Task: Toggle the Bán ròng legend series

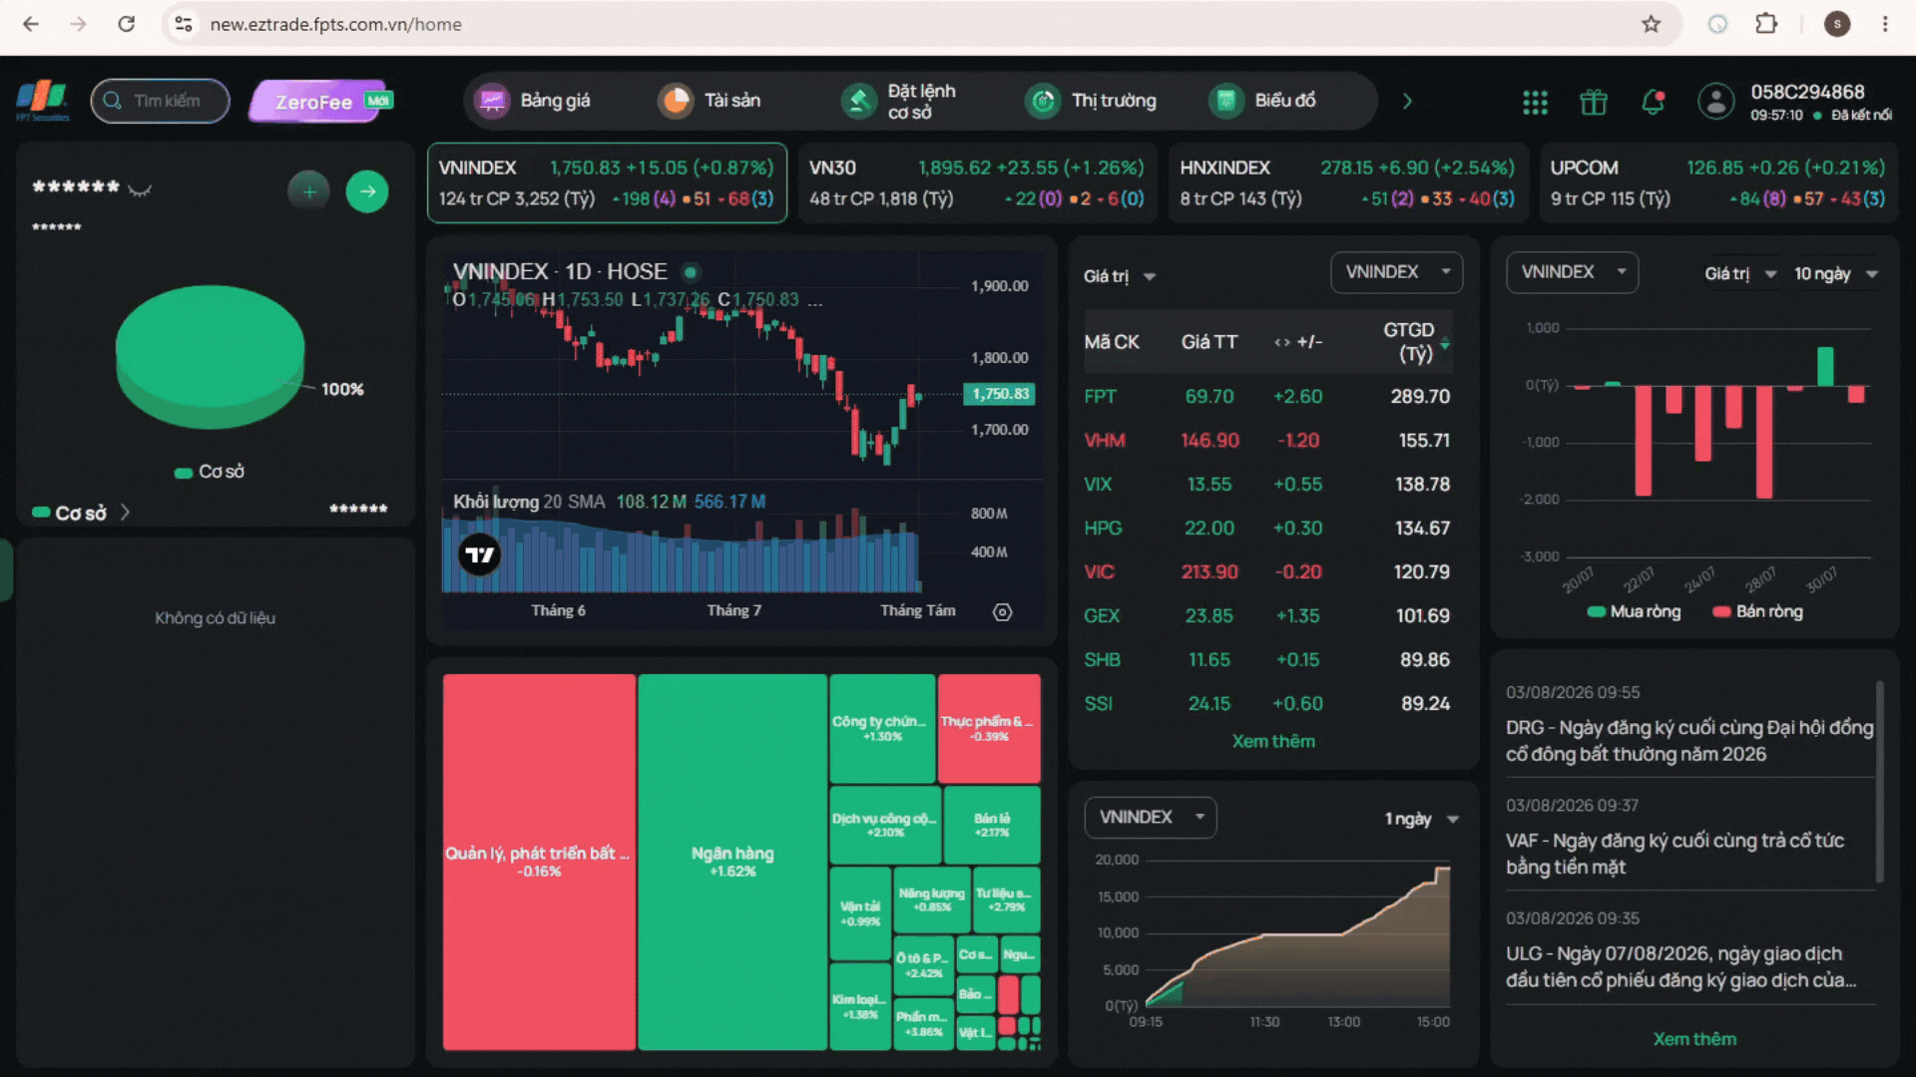Action: [1757, 611]
